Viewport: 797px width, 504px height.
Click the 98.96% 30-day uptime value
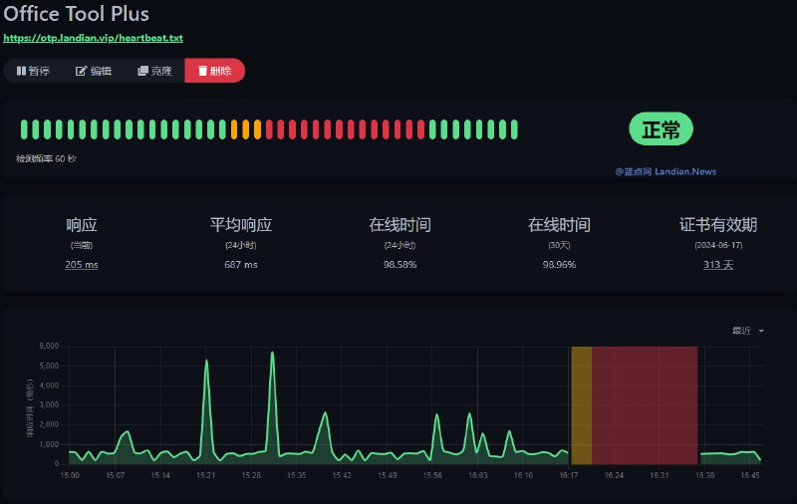click(x=559, y=265)
